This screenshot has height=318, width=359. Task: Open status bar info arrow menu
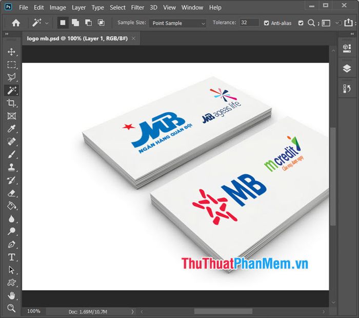[132, 312]
